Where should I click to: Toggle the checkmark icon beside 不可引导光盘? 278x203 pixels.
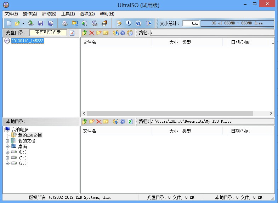(72, 33)
